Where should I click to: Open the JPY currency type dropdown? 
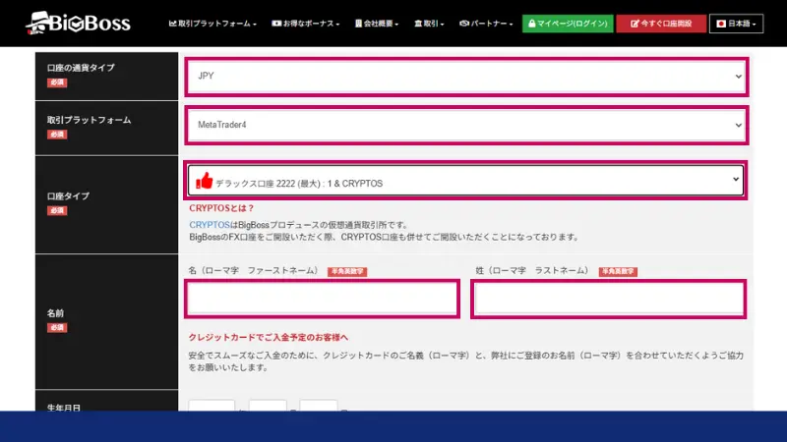click(465, 76)
